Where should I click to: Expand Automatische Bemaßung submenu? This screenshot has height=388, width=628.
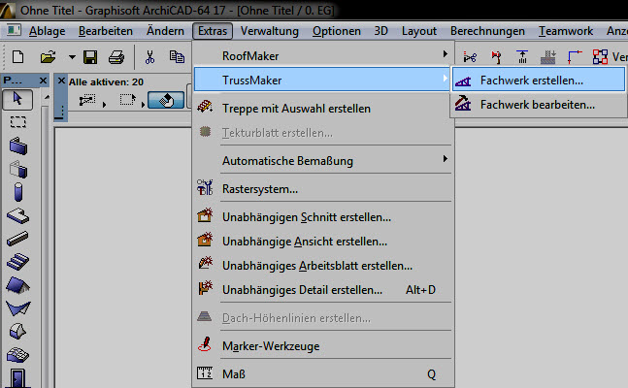click(322, 161)
